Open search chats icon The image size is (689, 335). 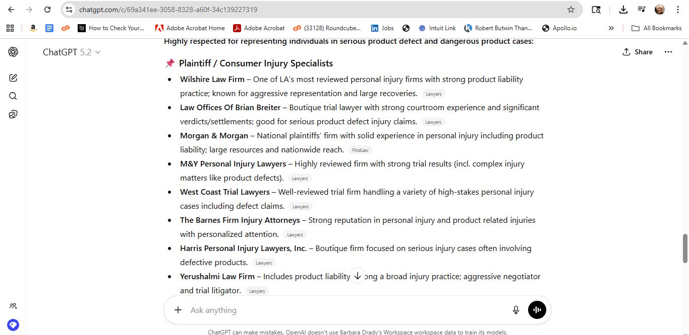click(x=13, y=96)
